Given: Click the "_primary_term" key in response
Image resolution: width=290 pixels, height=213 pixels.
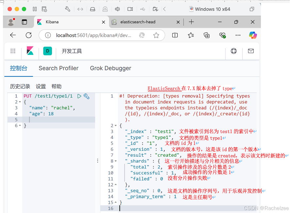Looking at the screenshot, I should point(145,197).
